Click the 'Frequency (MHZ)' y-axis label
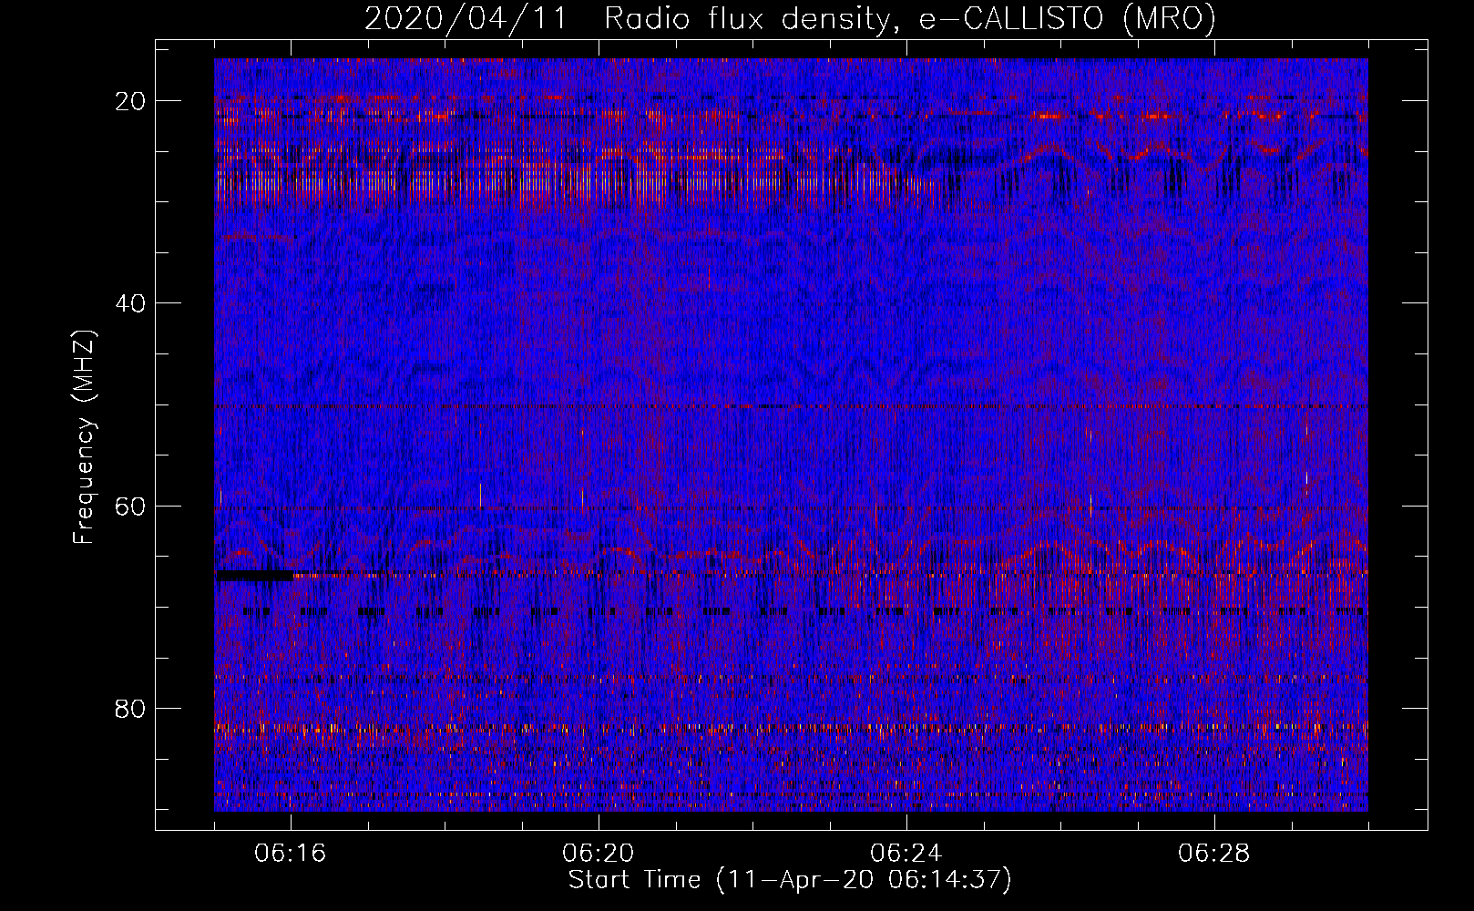 tap(84, 437)
